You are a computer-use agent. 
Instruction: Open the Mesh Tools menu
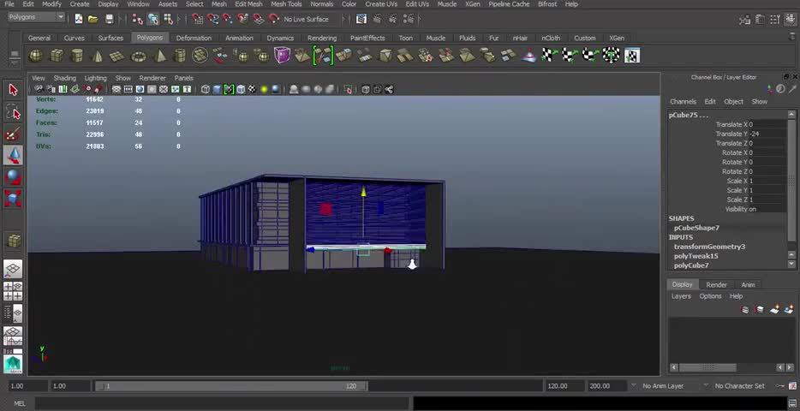pyautogui.click(x=286, y=4)
